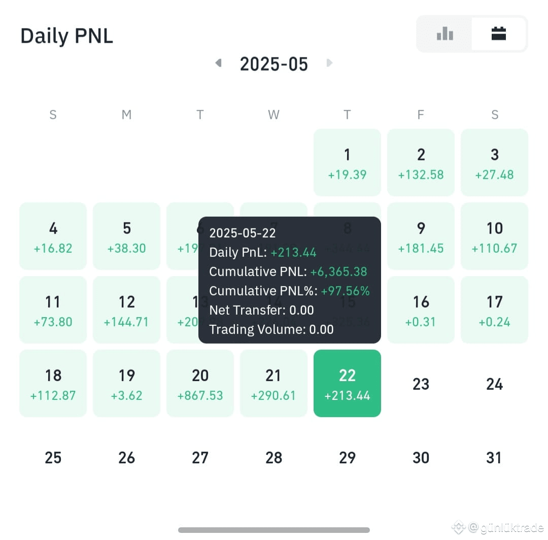Open day 16 with +0.31

point(421,310)
